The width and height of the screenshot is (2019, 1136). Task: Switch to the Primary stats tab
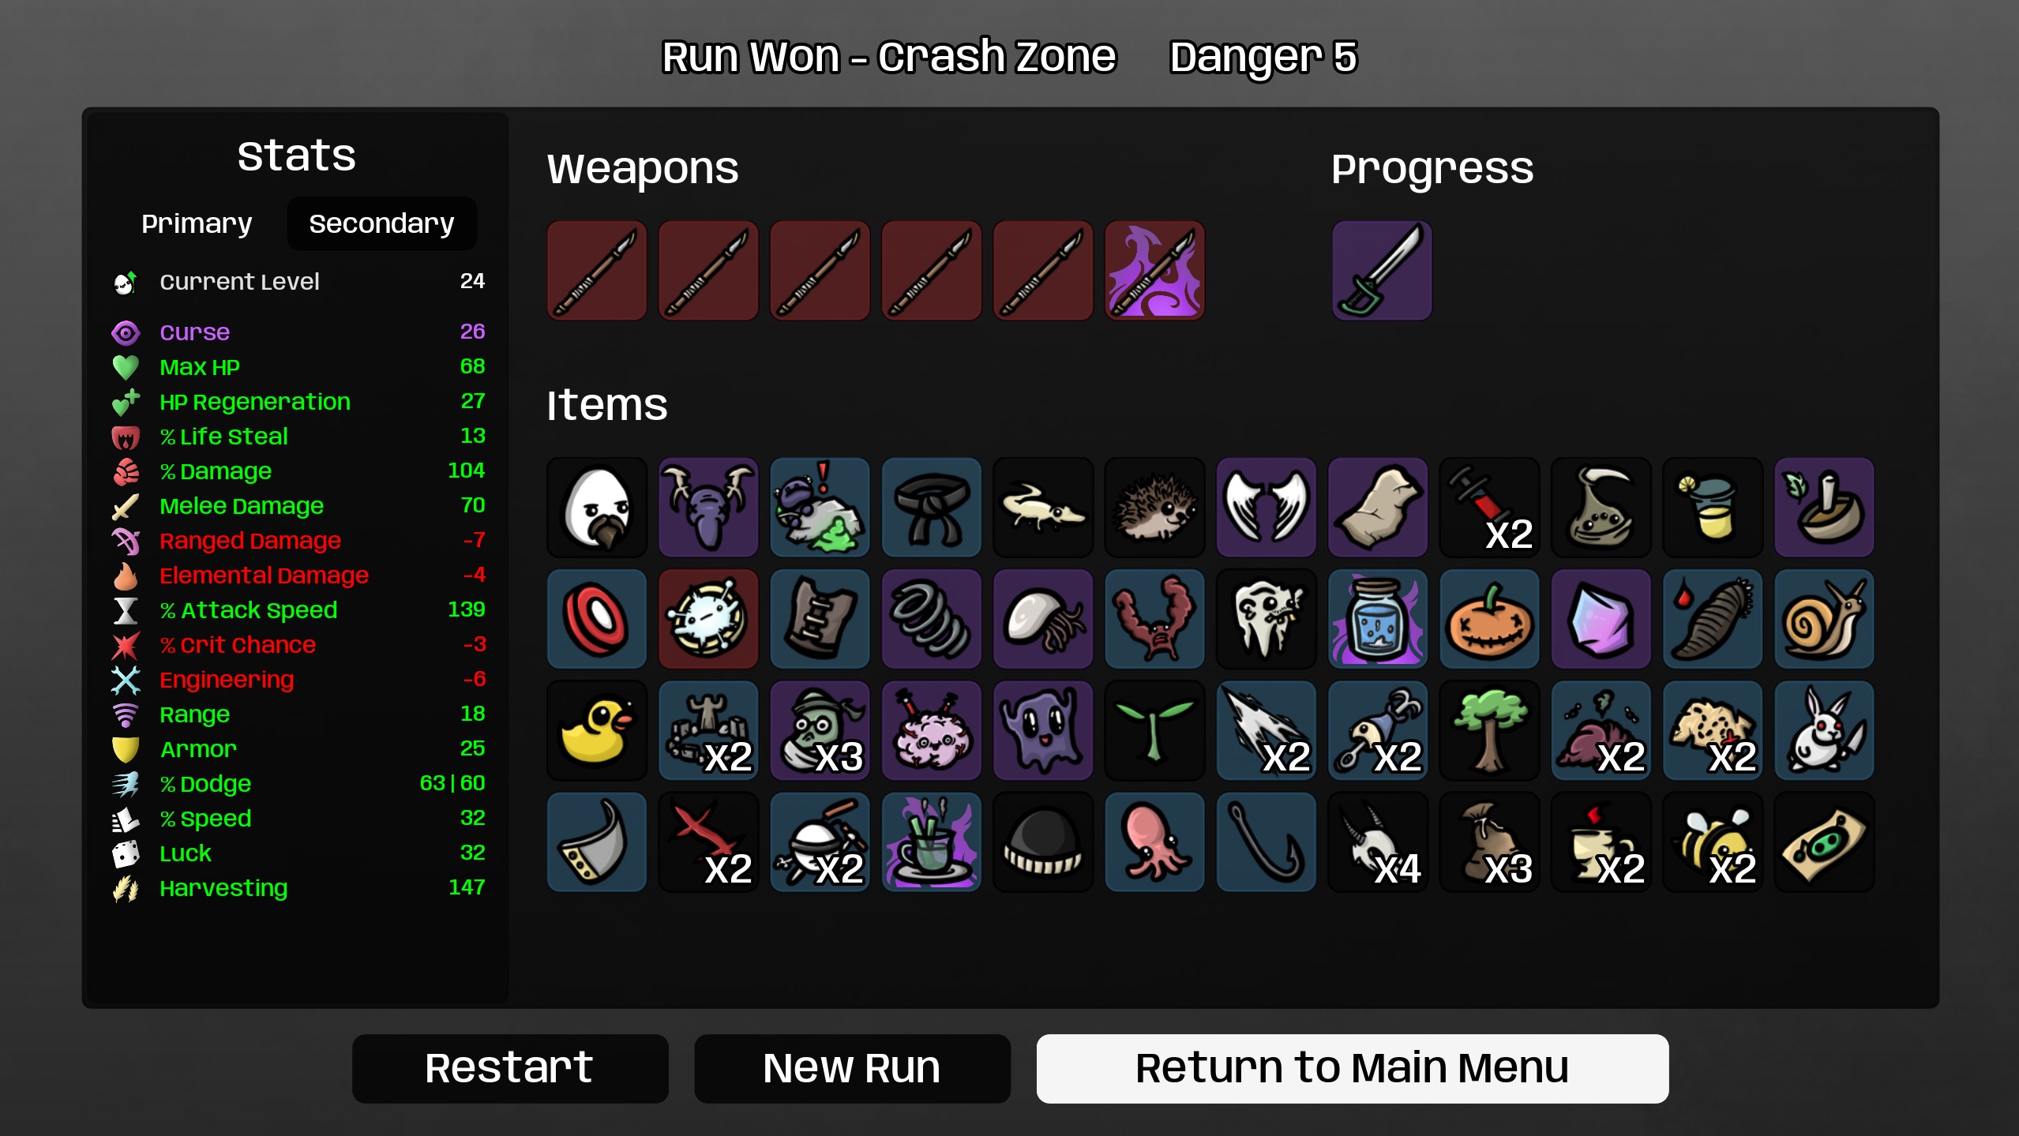tap(197, 223)
